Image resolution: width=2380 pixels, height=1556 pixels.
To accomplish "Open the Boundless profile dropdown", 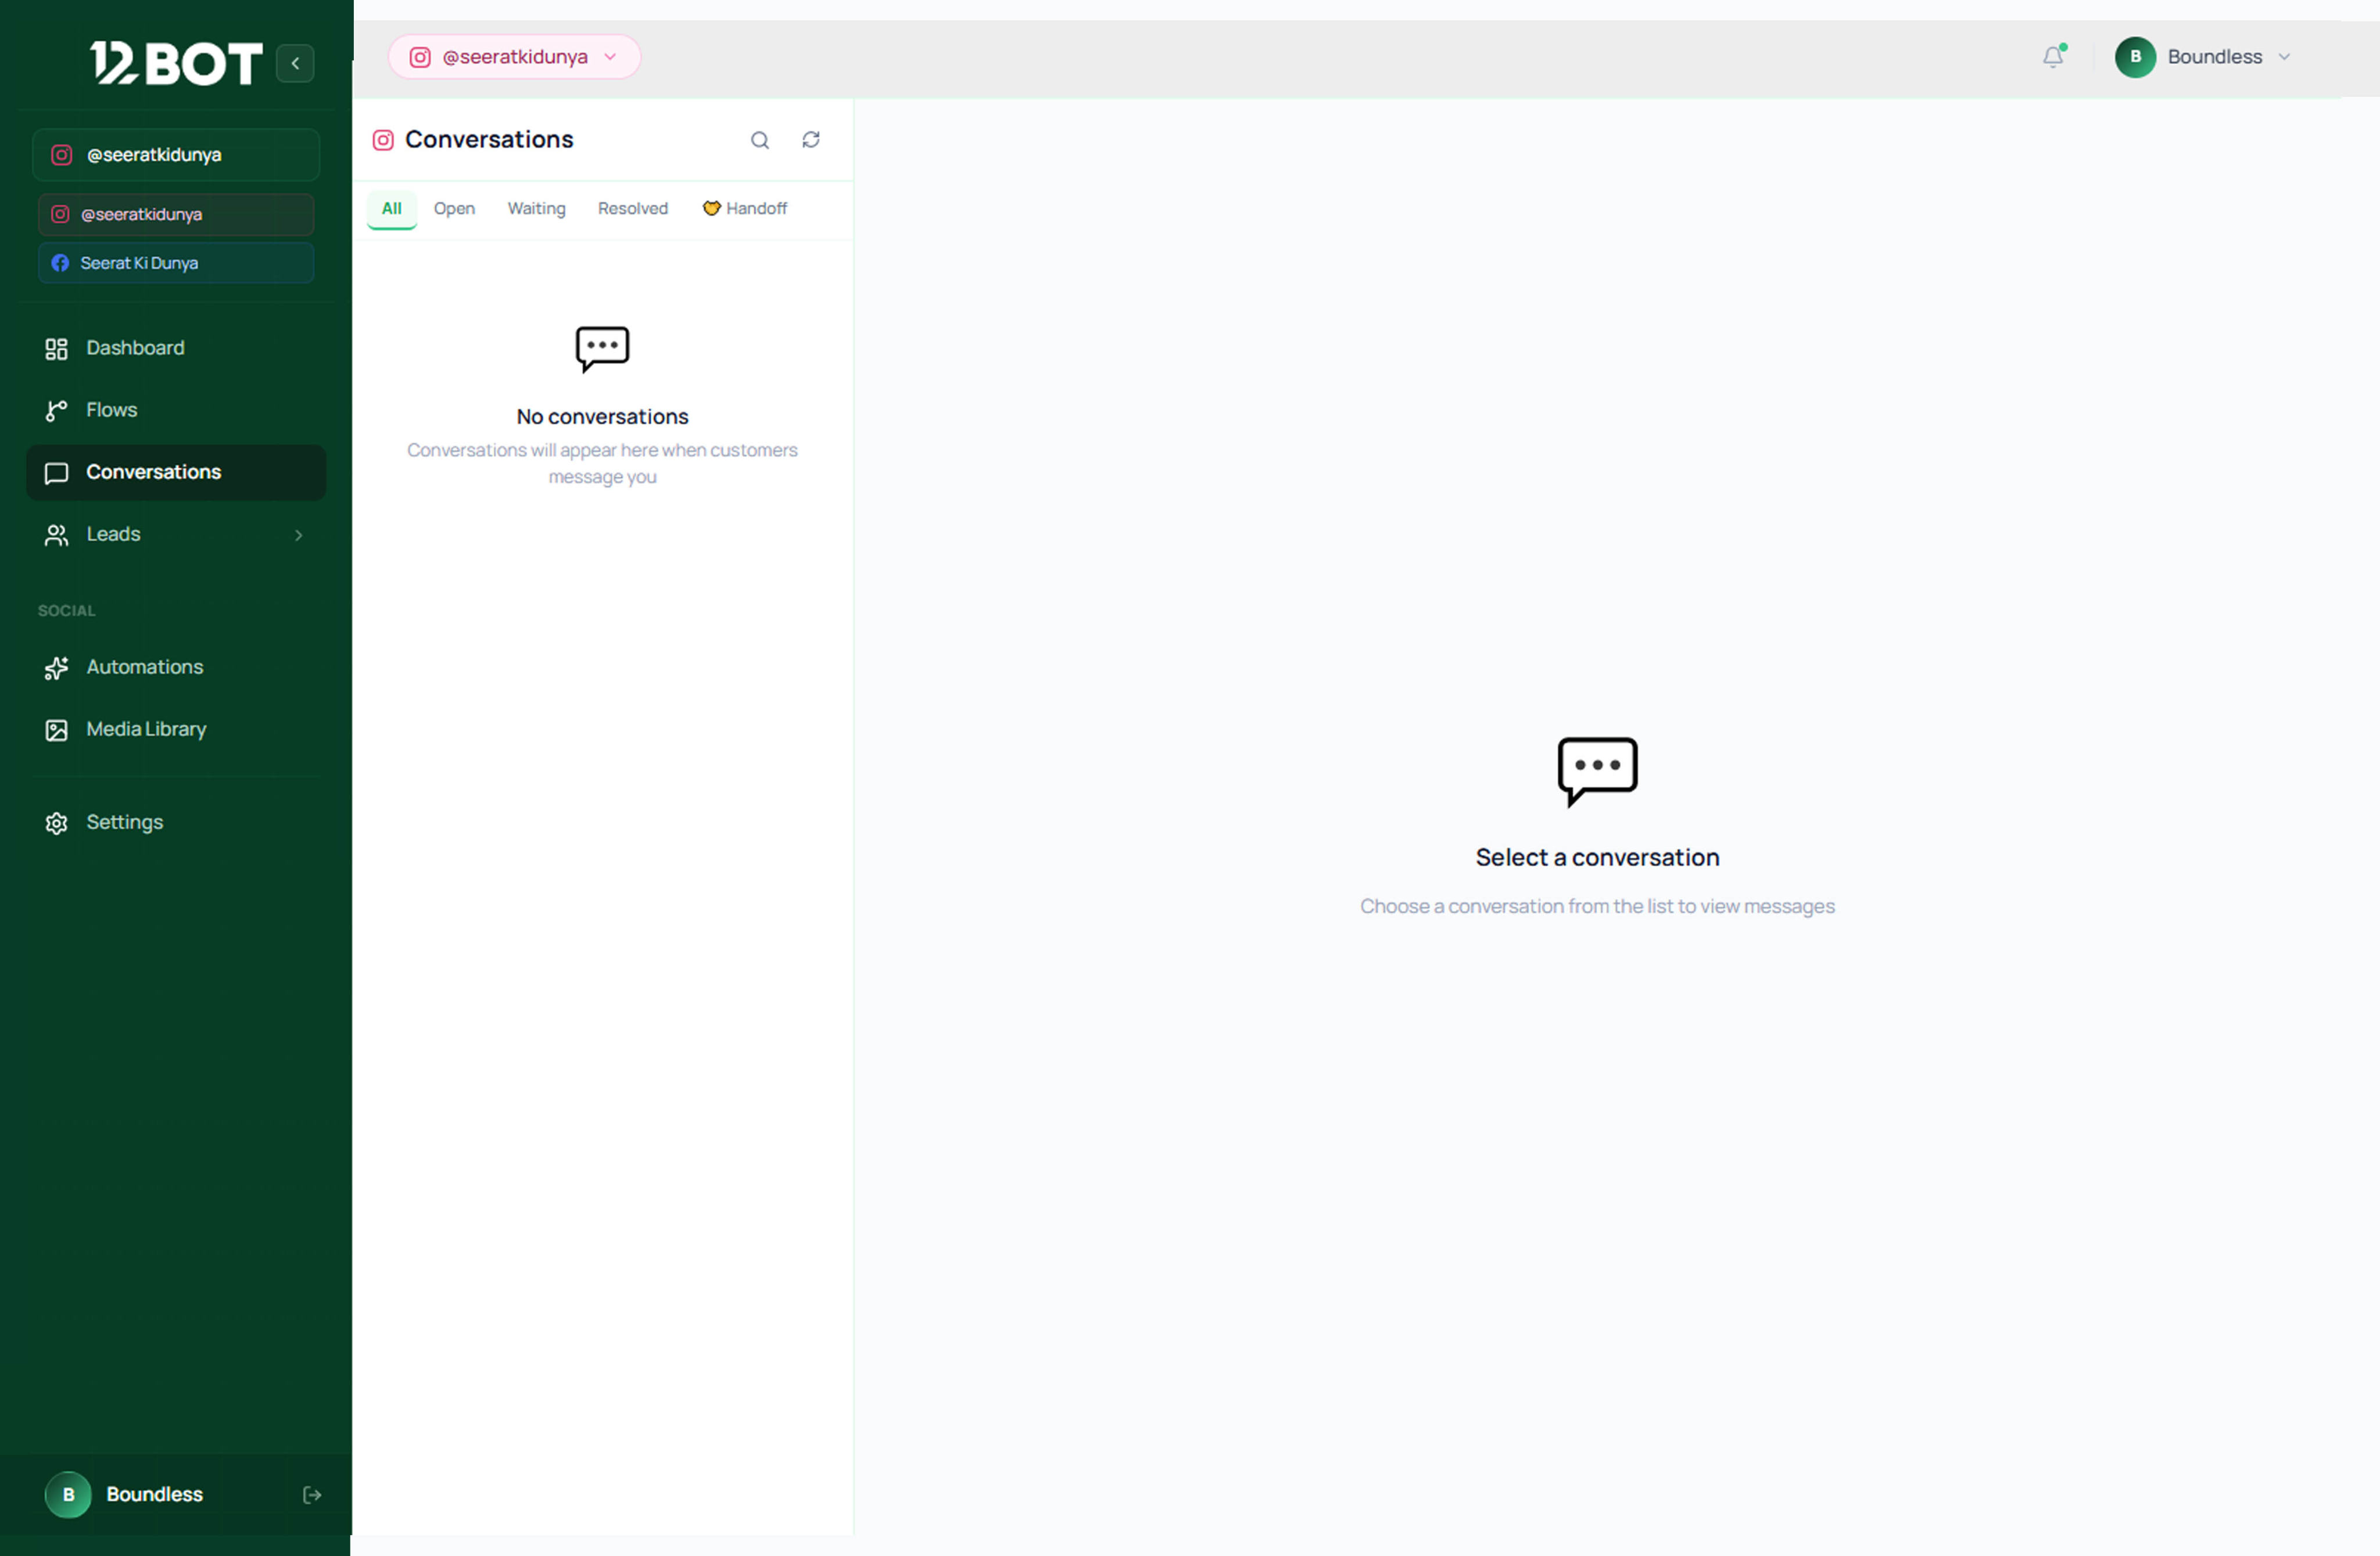I will 2202,57.
